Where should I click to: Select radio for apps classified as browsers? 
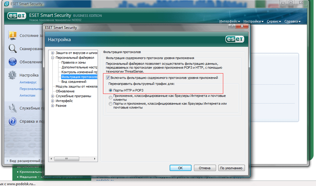click(111, 97)
